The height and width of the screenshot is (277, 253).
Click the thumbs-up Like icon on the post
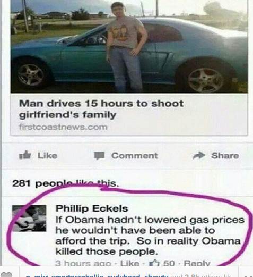tap(25, 155)
